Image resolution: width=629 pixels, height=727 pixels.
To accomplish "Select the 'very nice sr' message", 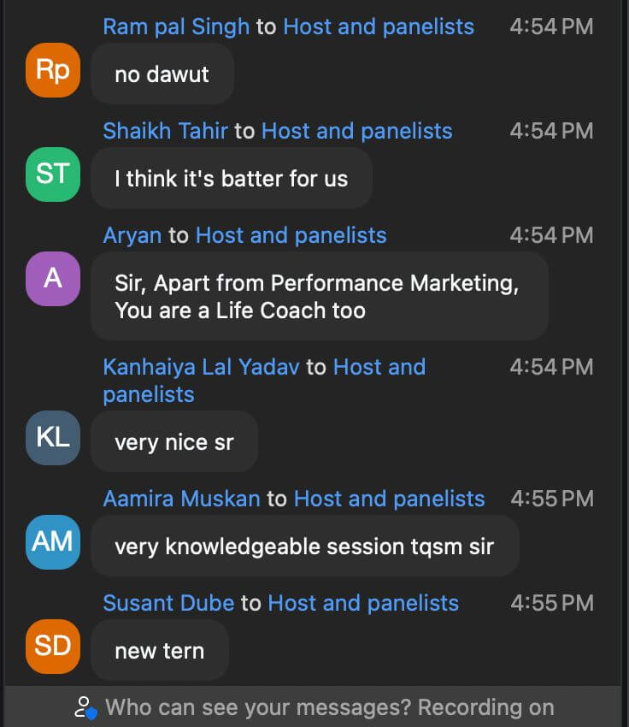I will 174,442.
